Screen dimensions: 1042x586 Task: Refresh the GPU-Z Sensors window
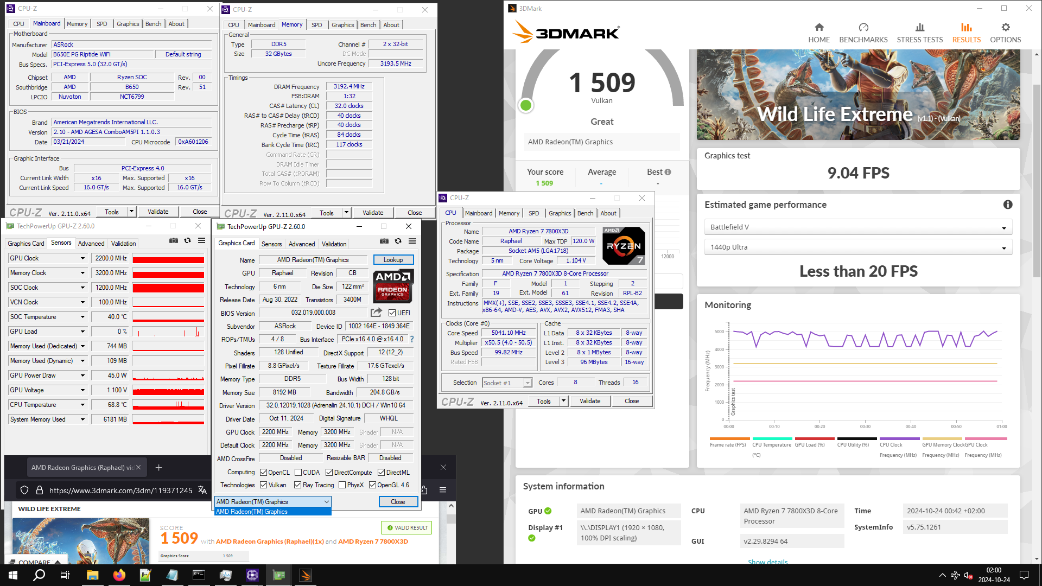(187, 240)
